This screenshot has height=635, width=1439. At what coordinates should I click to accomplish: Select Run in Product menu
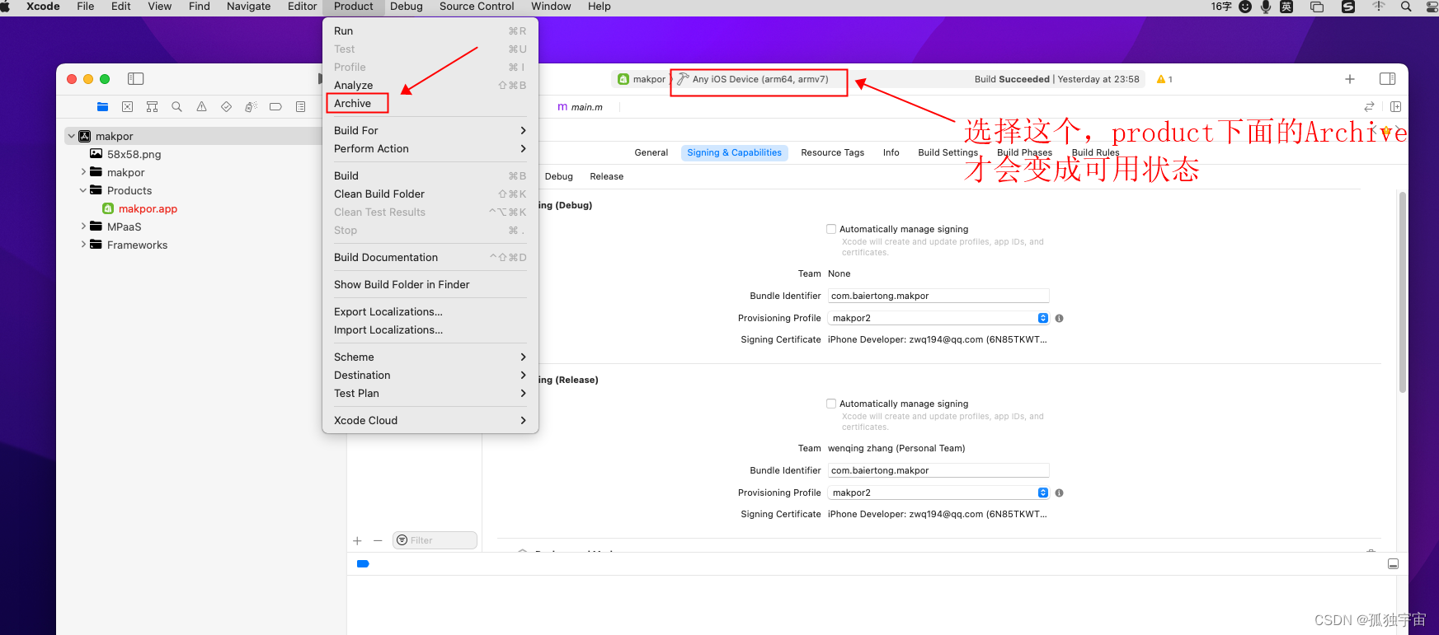click(x=430, y=30)
